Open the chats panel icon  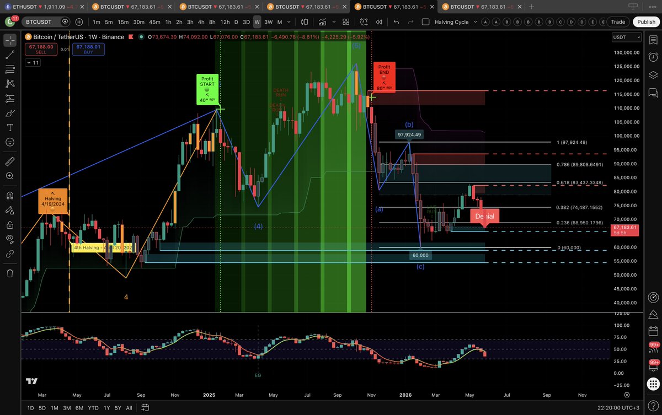pos(653,93)
